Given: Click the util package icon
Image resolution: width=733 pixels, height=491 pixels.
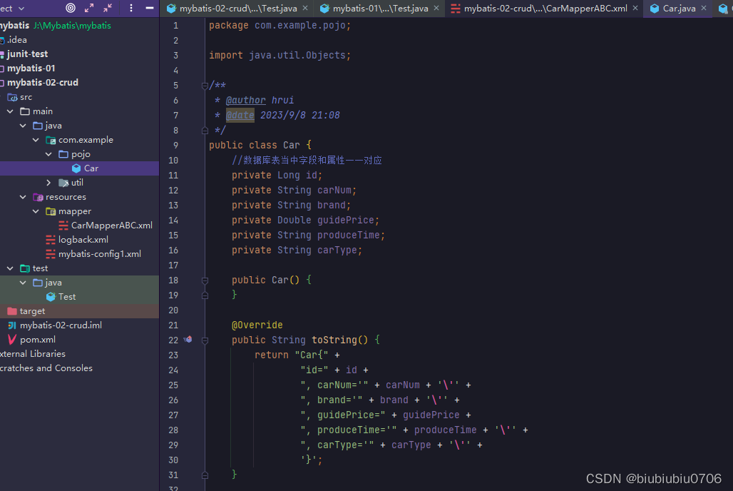Looking at the screenshot, I should 63,183.
